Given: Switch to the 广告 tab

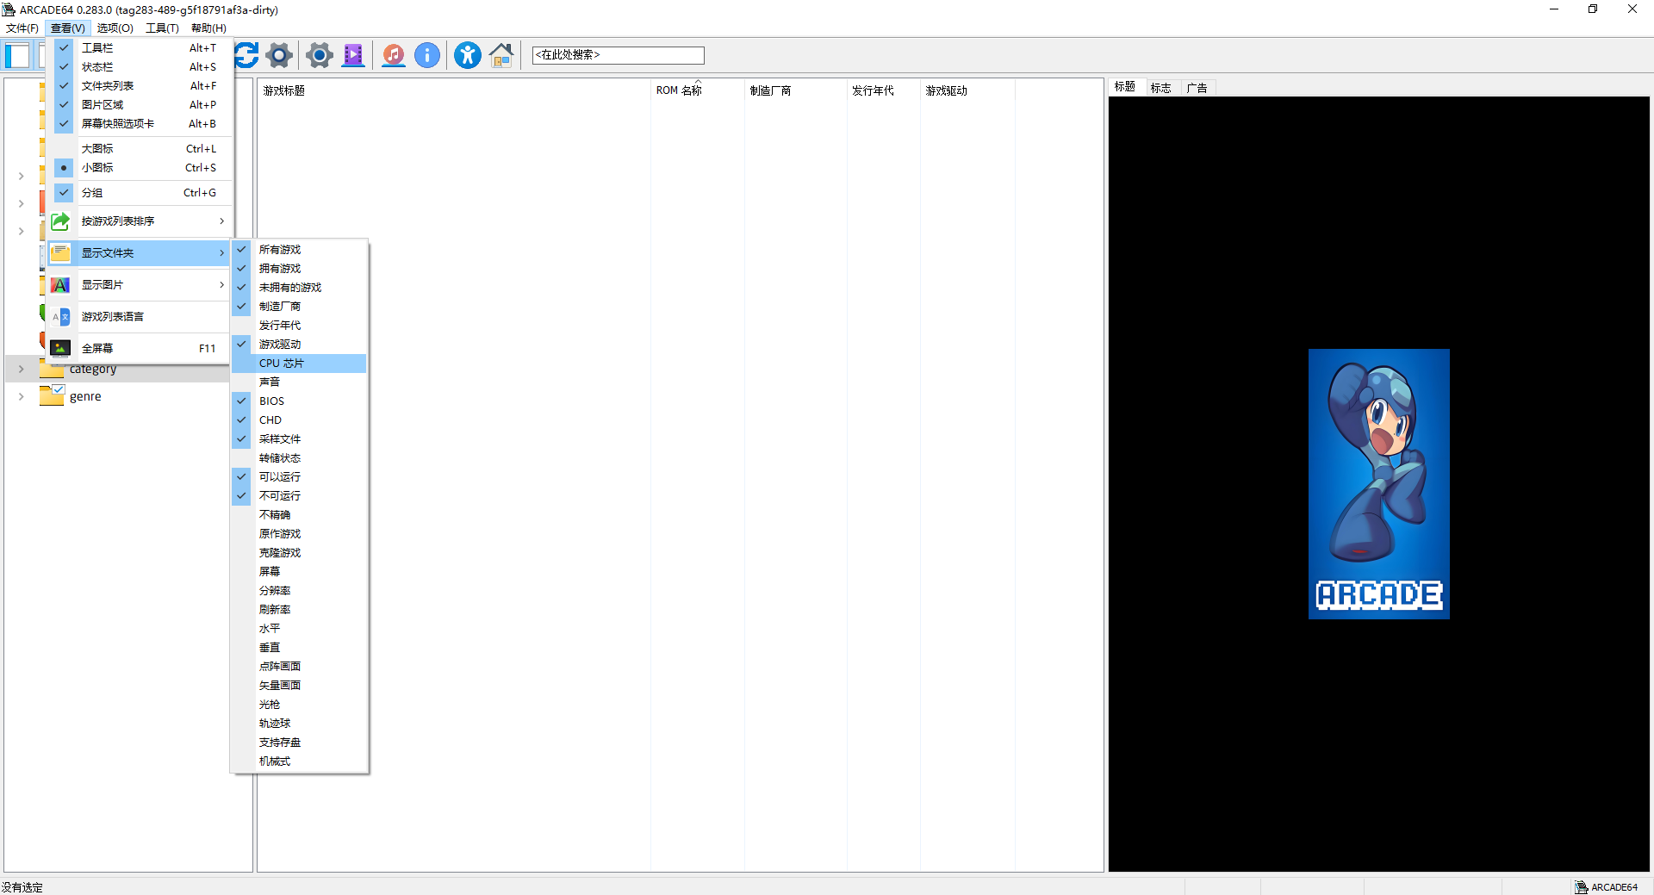Looking at the screenshot, I should (1198, 87).
